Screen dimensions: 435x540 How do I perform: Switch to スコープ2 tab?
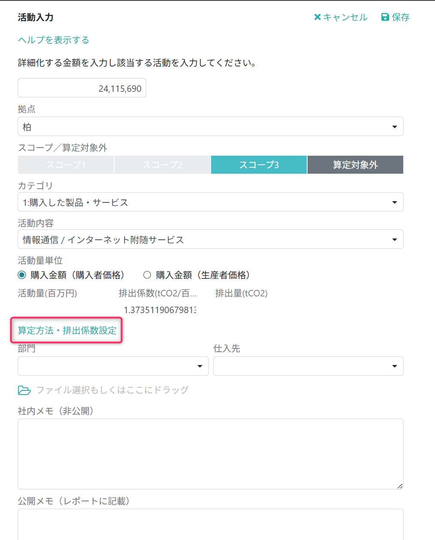click(162, 165)
